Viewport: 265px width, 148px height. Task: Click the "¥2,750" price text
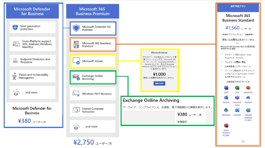(x=84, y=142)
